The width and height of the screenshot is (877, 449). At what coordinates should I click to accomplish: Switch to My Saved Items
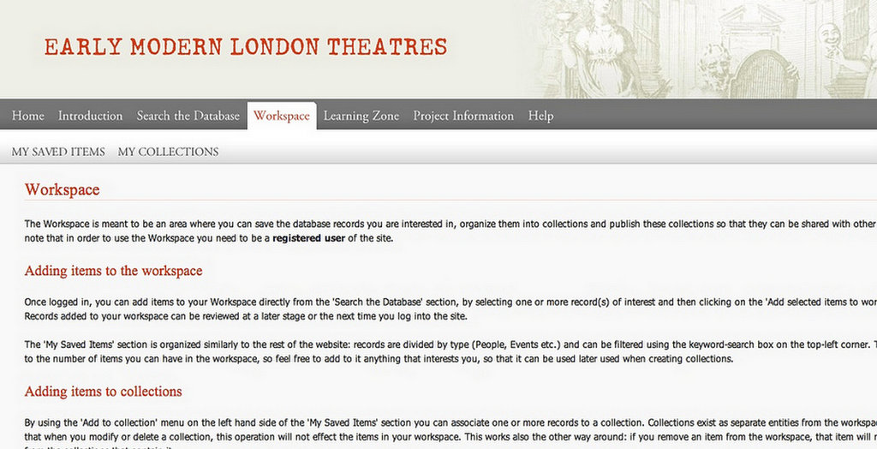coord(58,152)
